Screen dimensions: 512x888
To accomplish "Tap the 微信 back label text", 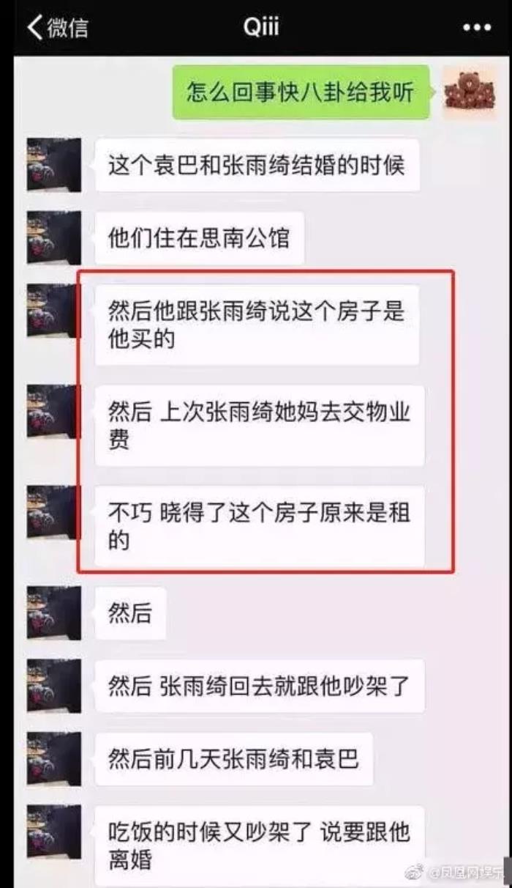I will [68, 28].
